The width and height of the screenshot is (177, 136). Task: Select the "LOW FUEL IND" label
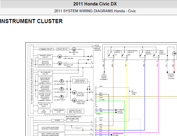(68, 58)
